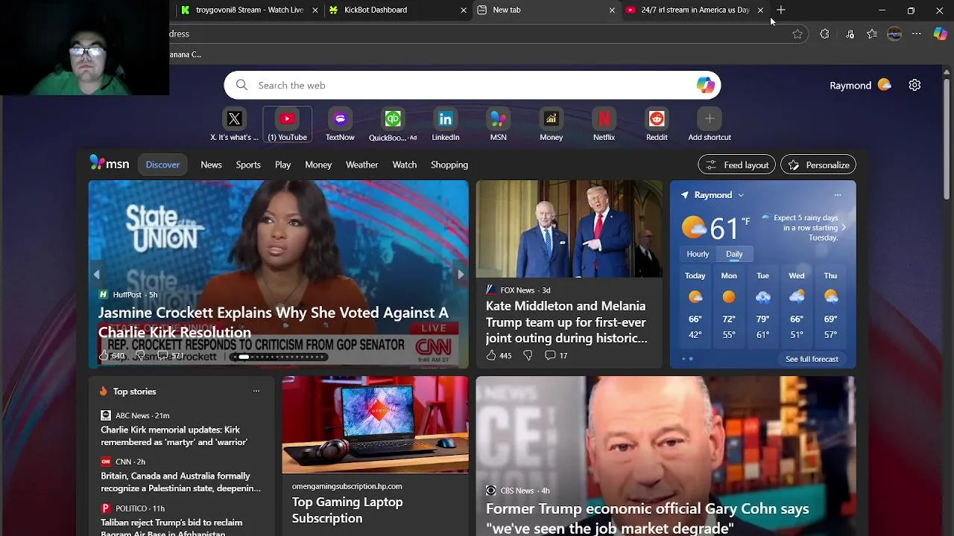Screen dimensions: 954x536
Task: Open the browser Extensions puzzle icon
Action: point(824,33)
